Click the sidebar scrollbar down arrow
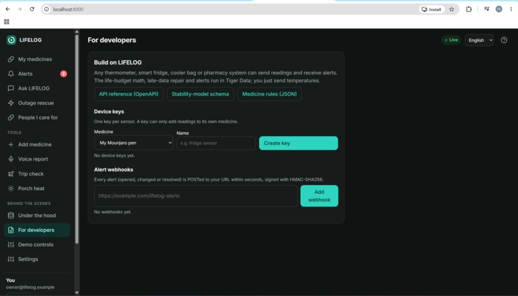The width and height of the screenshot is (518, 296). click(76, 292)
